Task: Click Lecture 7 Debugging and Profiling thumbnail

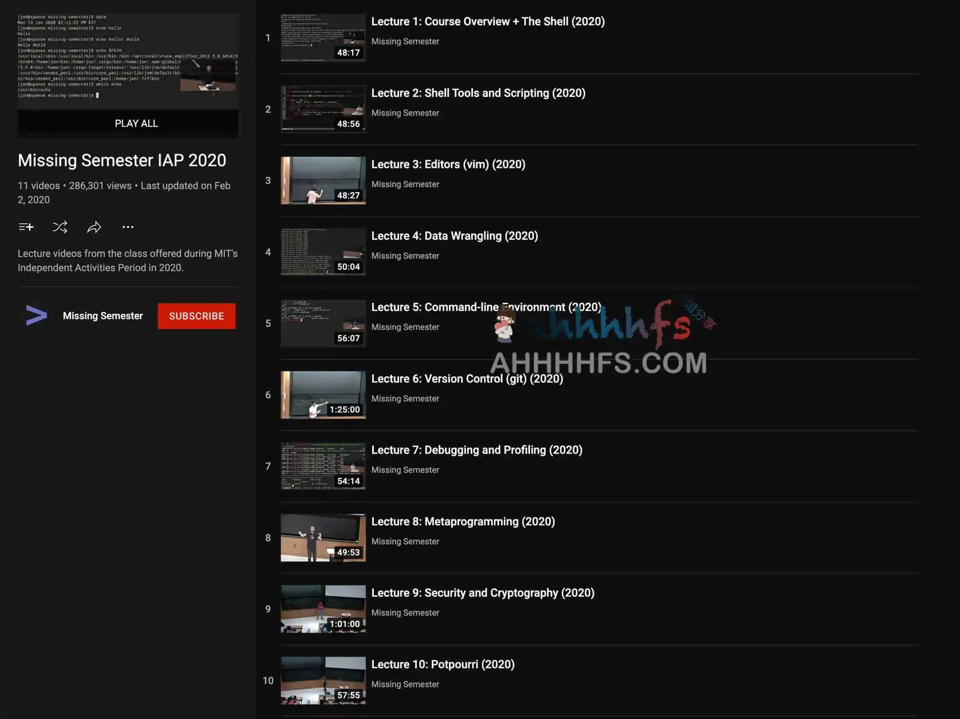Action: (323, 466)
